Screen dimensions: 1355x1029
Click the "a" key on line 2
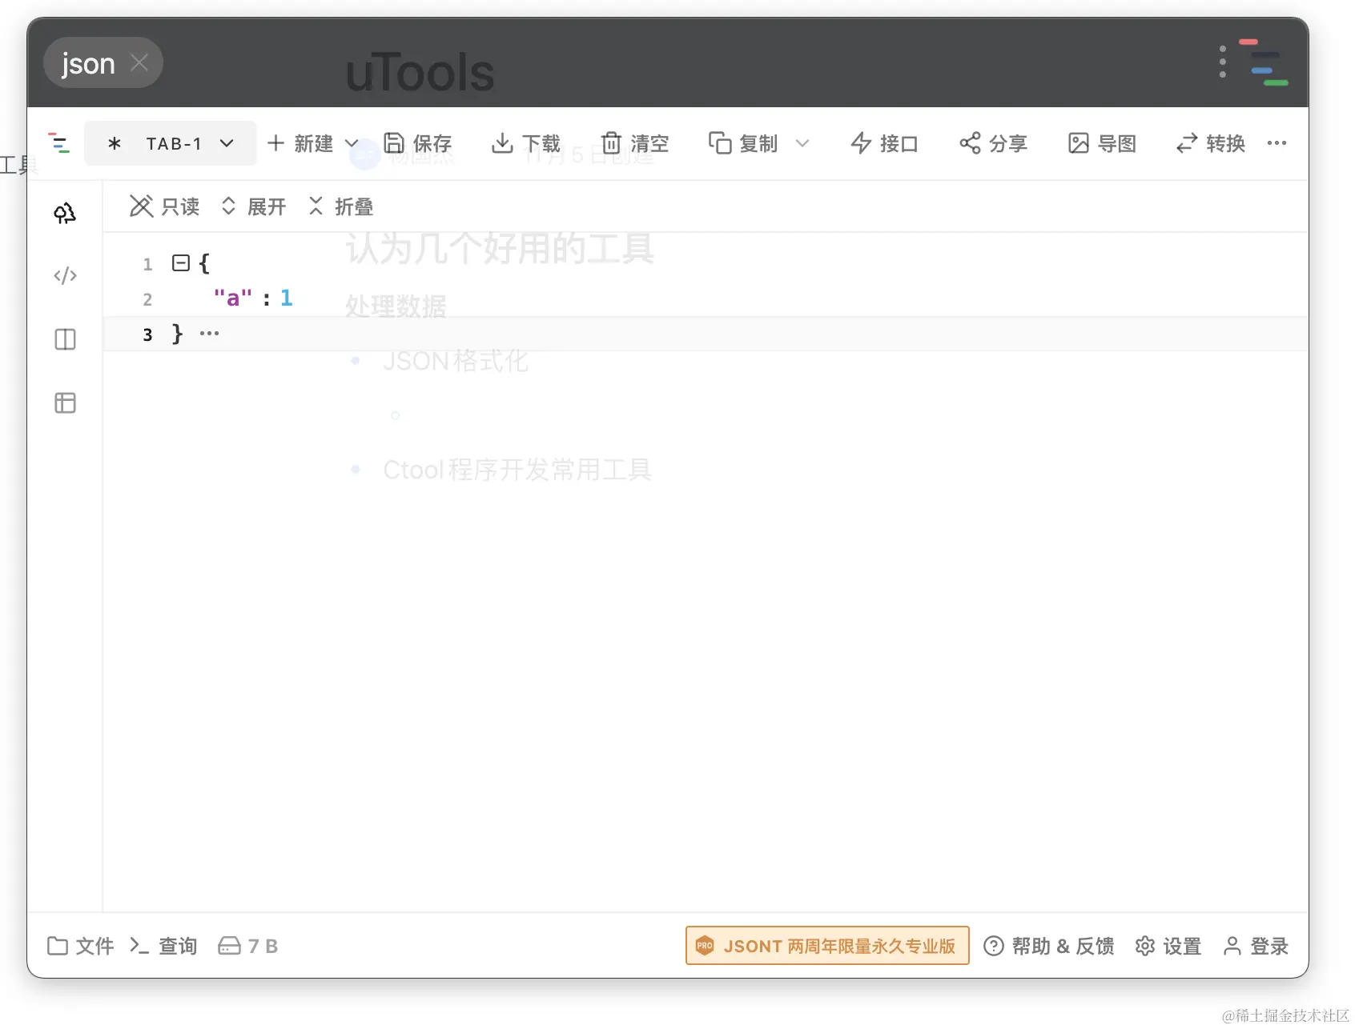[233, 298]
